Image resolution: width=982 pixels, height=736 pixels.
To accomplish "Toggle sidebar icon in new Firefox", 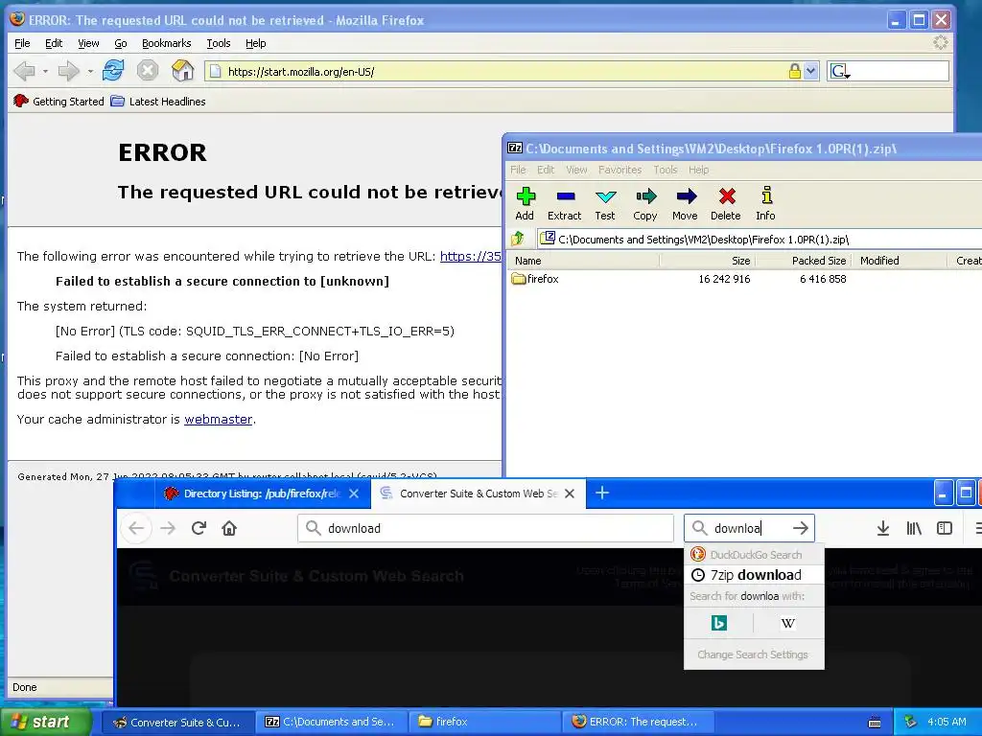I will (945, 528).
